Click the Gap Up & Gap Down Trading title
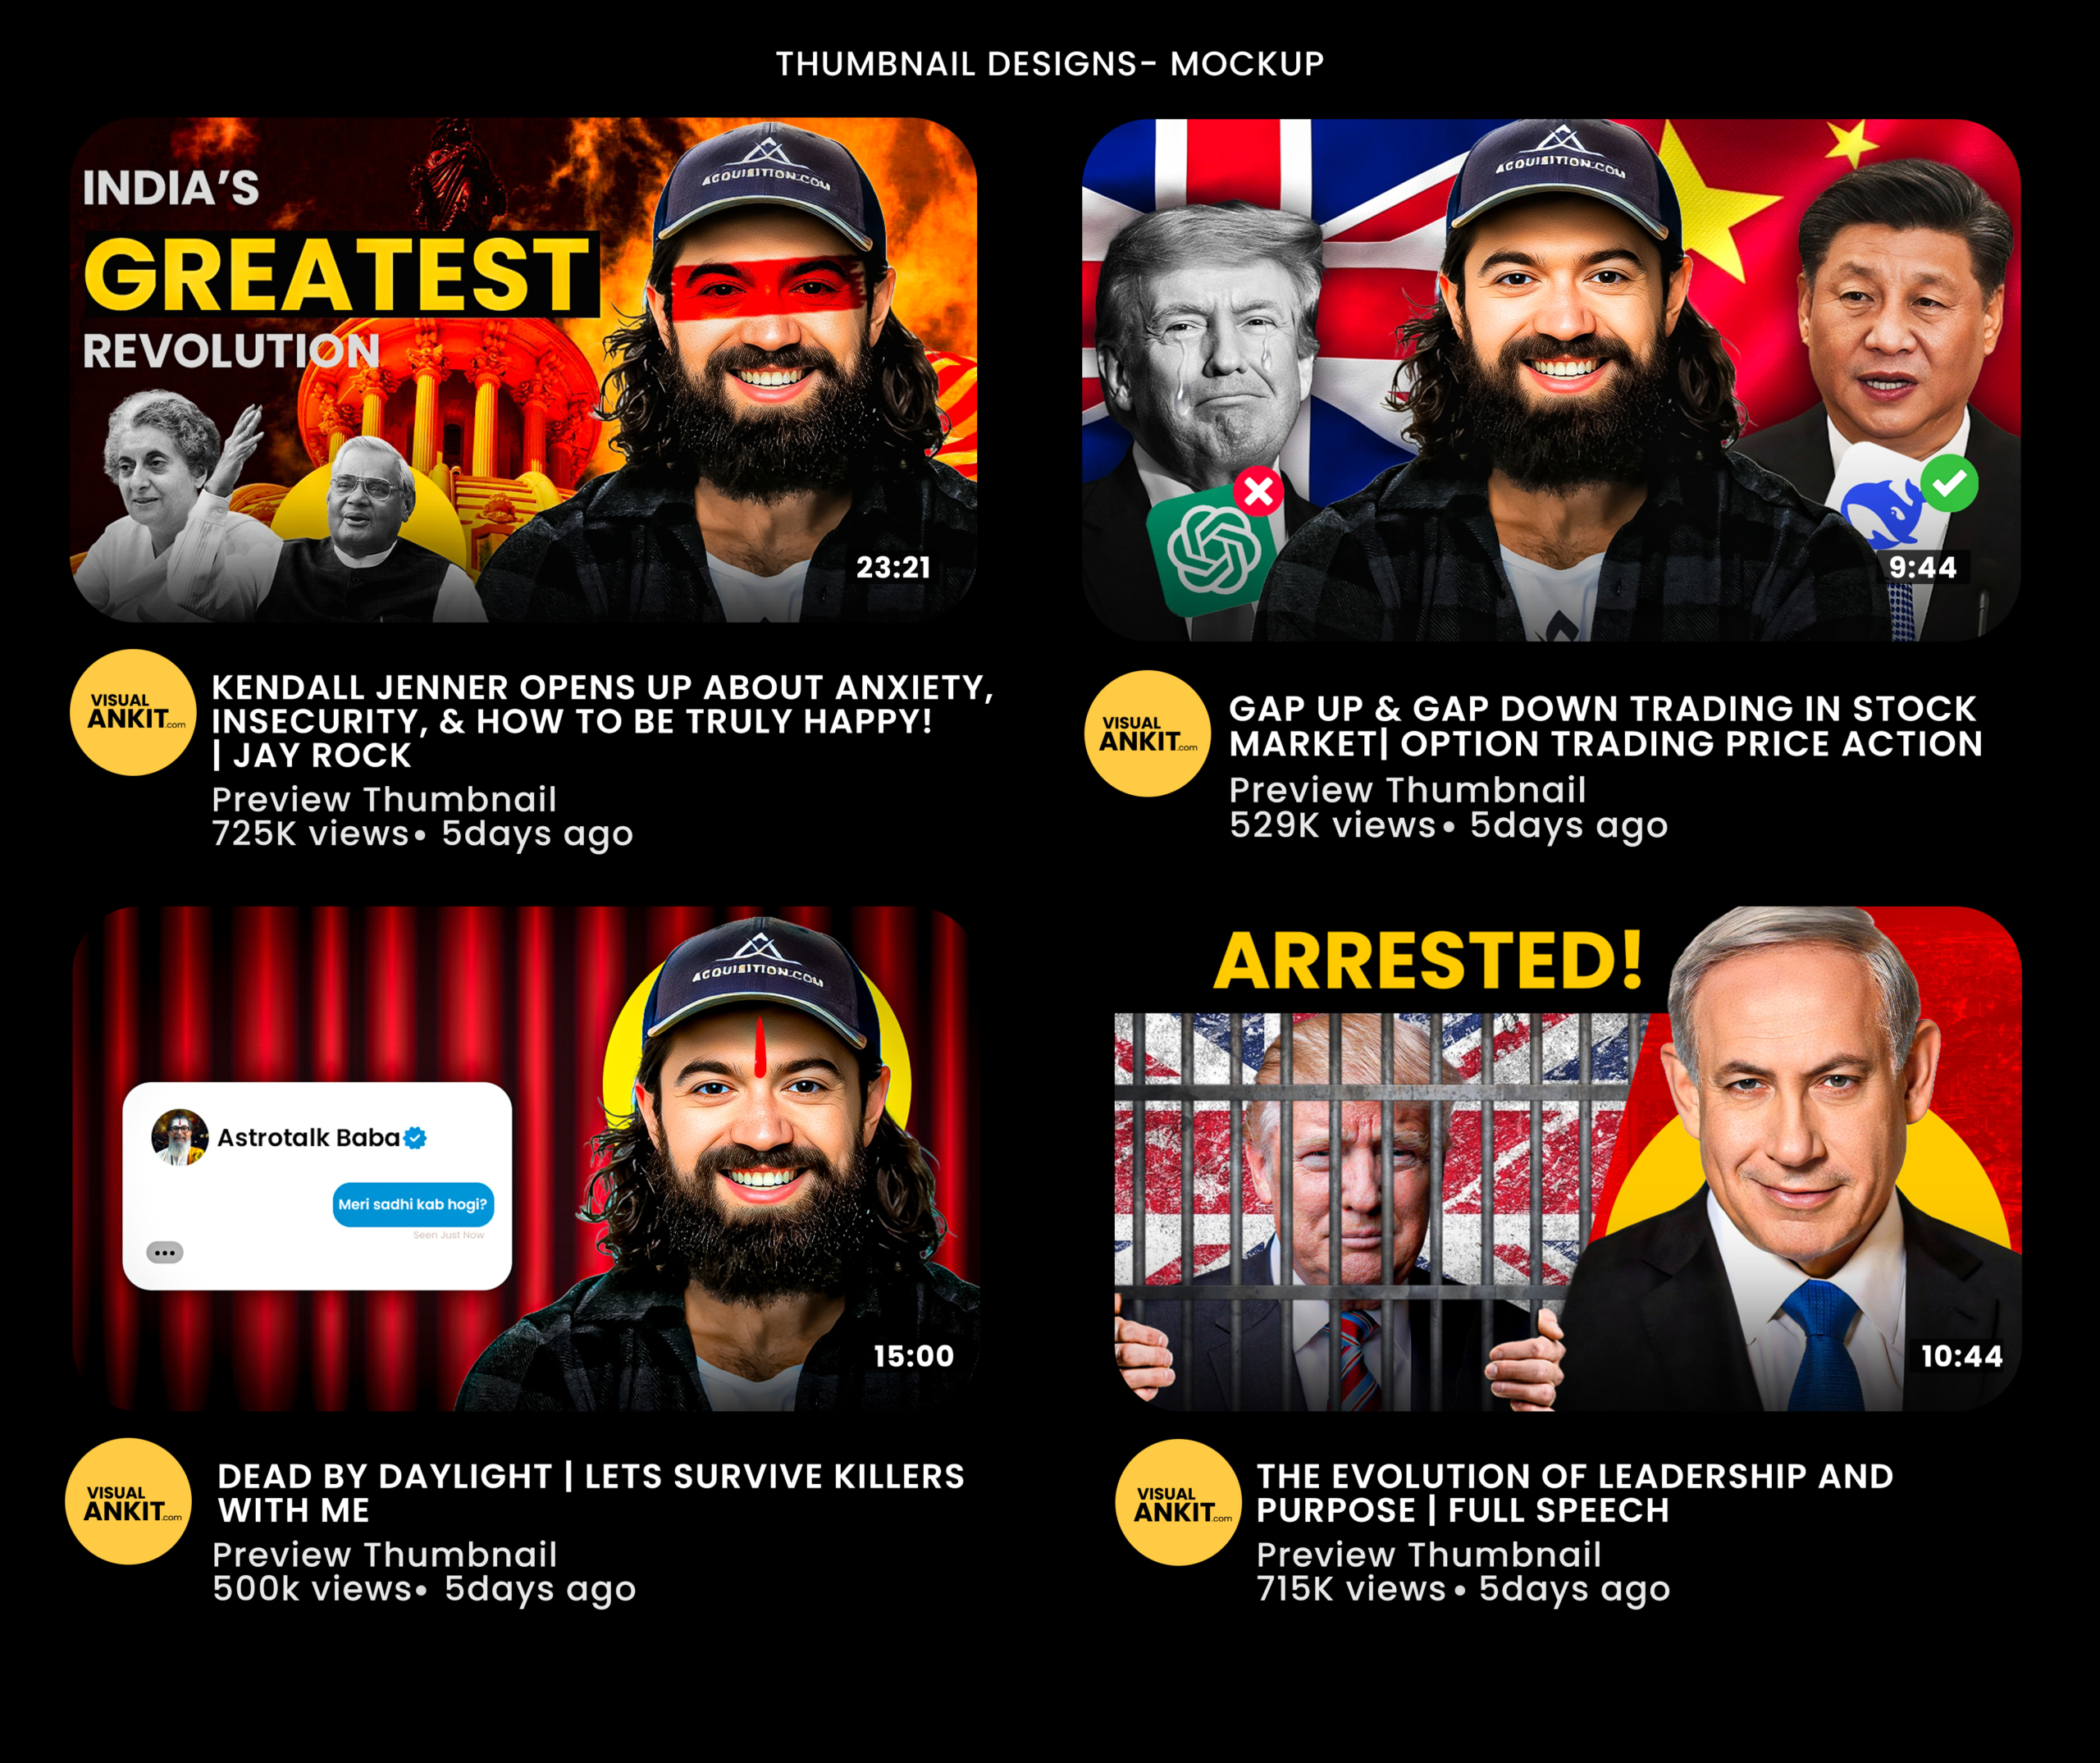The image size is (2100, 1763). click(1606, 726)
